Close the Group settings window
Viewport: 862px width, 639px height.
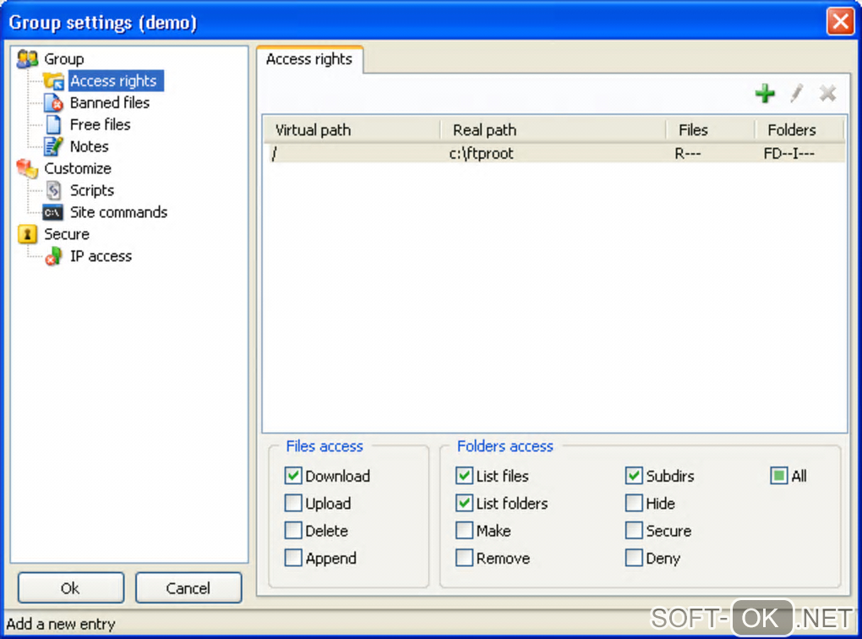[x=840, y=22]
